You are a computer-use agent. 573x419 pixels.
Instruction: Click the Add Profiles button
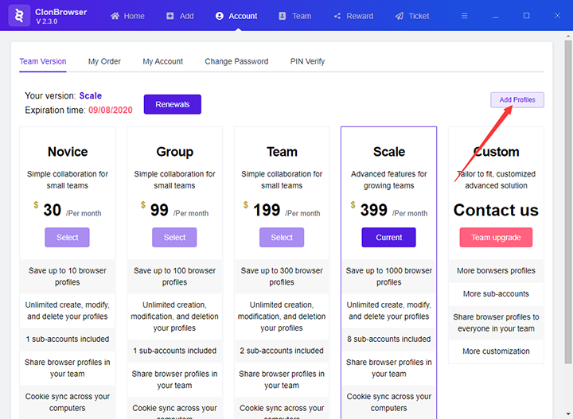[x=517, y=99]
